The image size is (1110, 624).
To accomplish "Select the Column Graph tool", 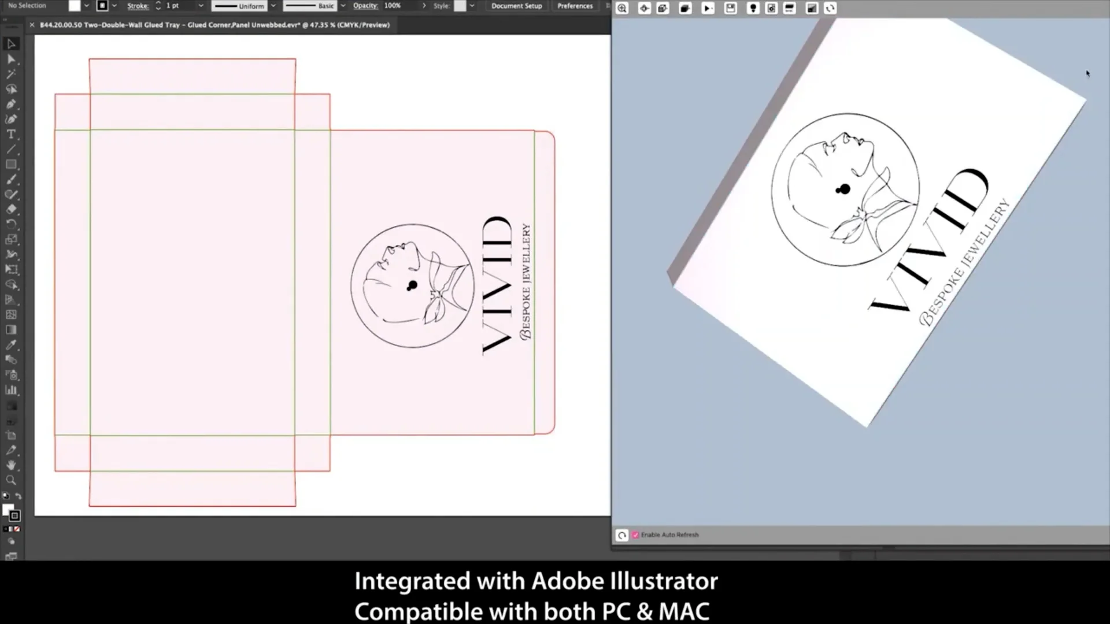I will (11, 390).
